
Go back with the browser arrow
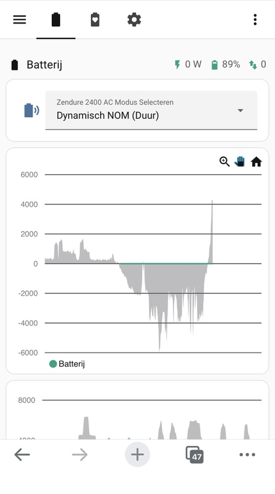22,454
